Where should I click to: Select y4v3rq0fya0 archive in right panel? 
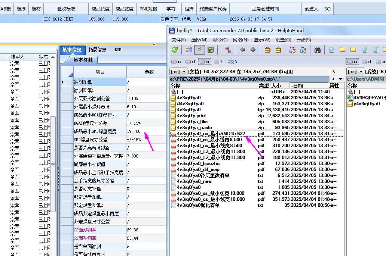click(366, 104)
